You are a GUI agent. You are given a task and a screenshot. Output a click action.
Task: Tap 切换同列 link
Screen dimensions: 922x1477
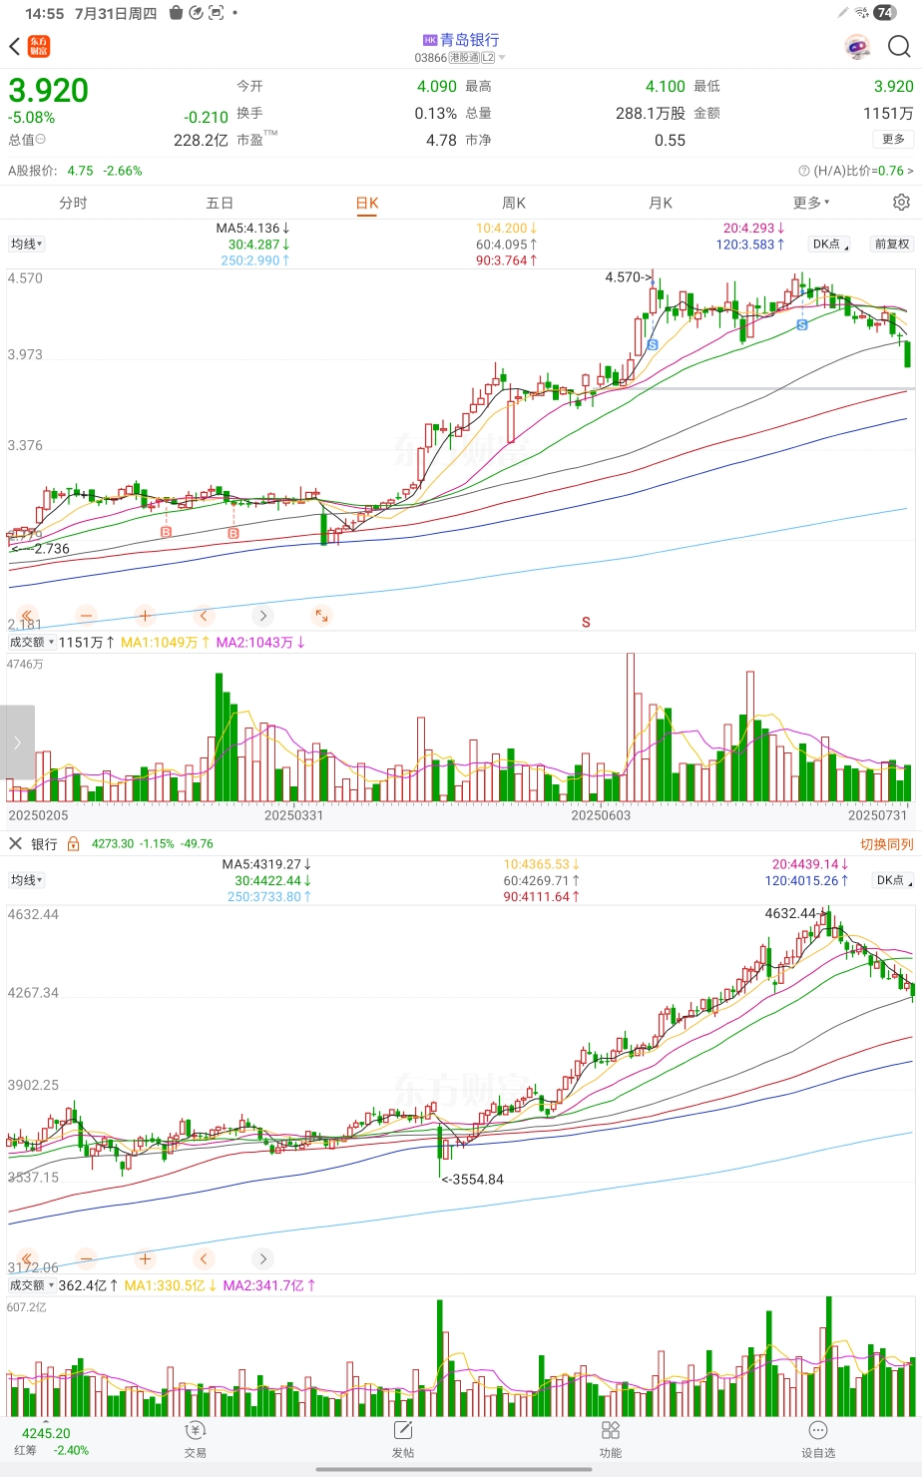[x=887, y=844]
